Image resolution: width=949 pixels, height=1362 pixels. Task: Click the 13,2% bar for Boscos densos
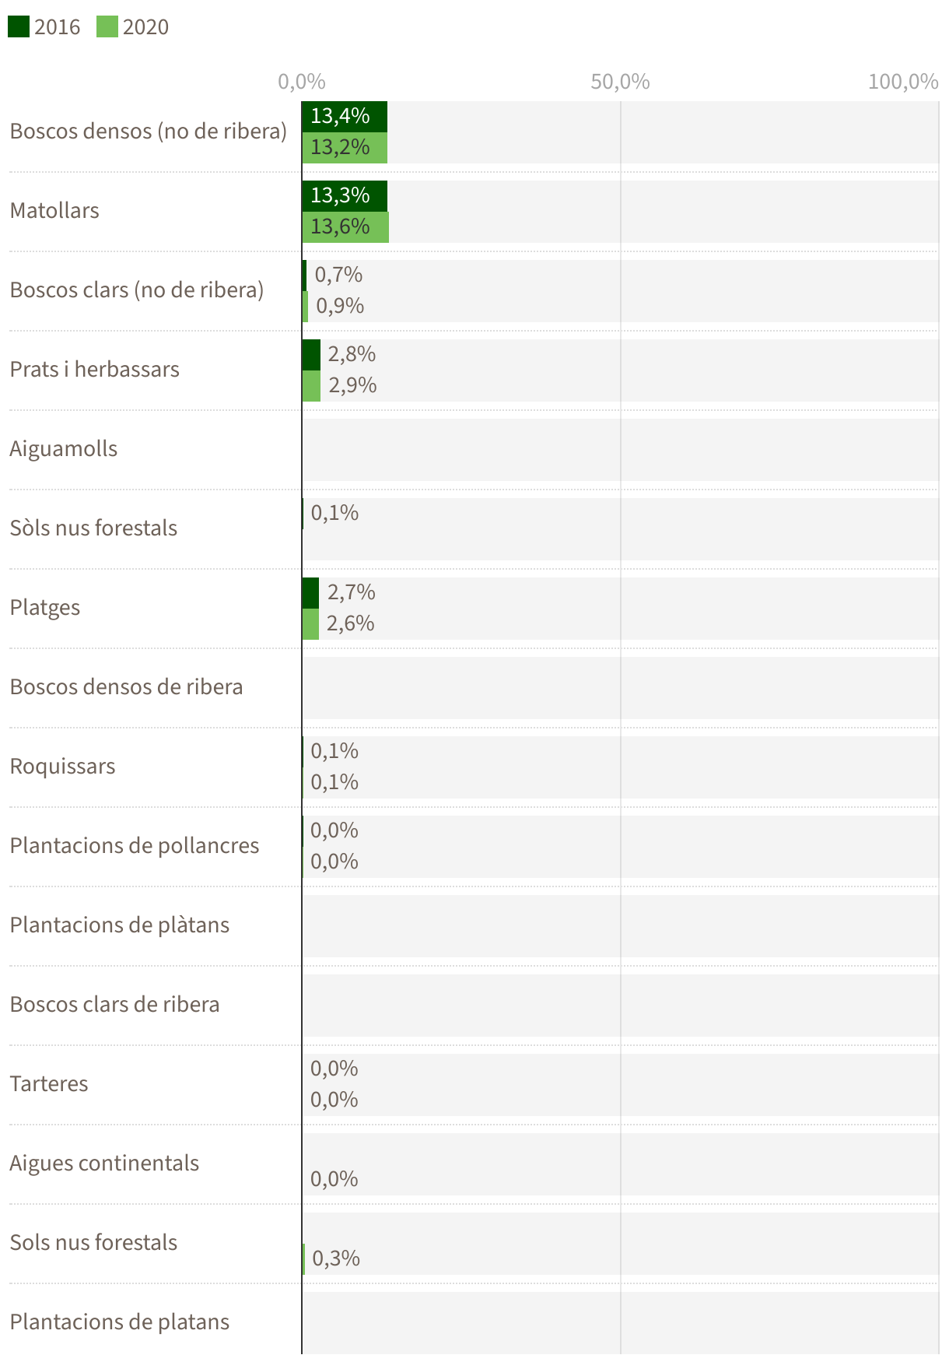[344, 148]
